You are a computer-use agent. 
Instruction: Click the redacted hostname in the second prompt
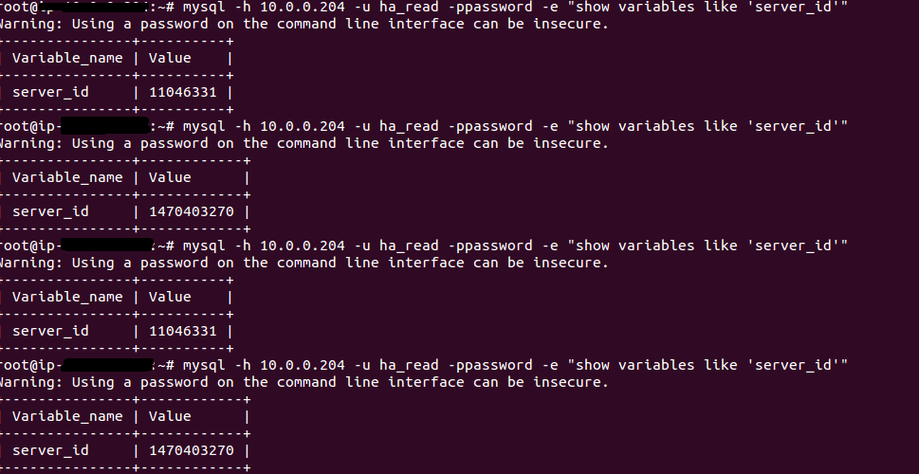tap(105, 126)
